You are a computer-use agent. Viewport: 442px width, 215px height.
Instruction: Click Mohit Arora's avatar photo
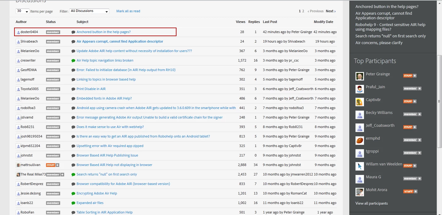pyautogui.click(x=359, y=192)
